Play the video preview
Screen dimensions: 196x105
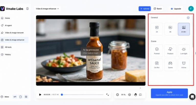(x=40, y=95)
